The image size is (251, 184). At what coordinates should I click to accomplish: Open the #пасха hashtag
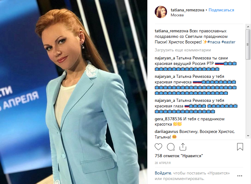coord(214,42)
